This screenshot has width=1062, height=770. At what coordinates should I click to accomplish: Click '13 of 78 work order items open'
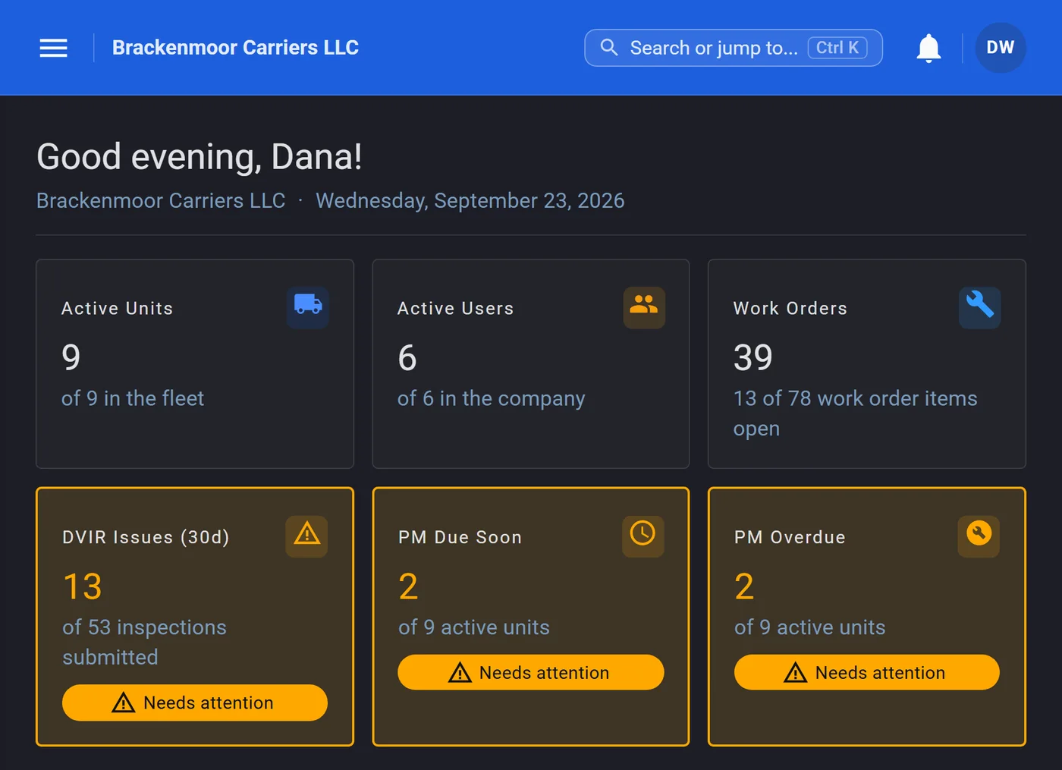click(856, 413)
